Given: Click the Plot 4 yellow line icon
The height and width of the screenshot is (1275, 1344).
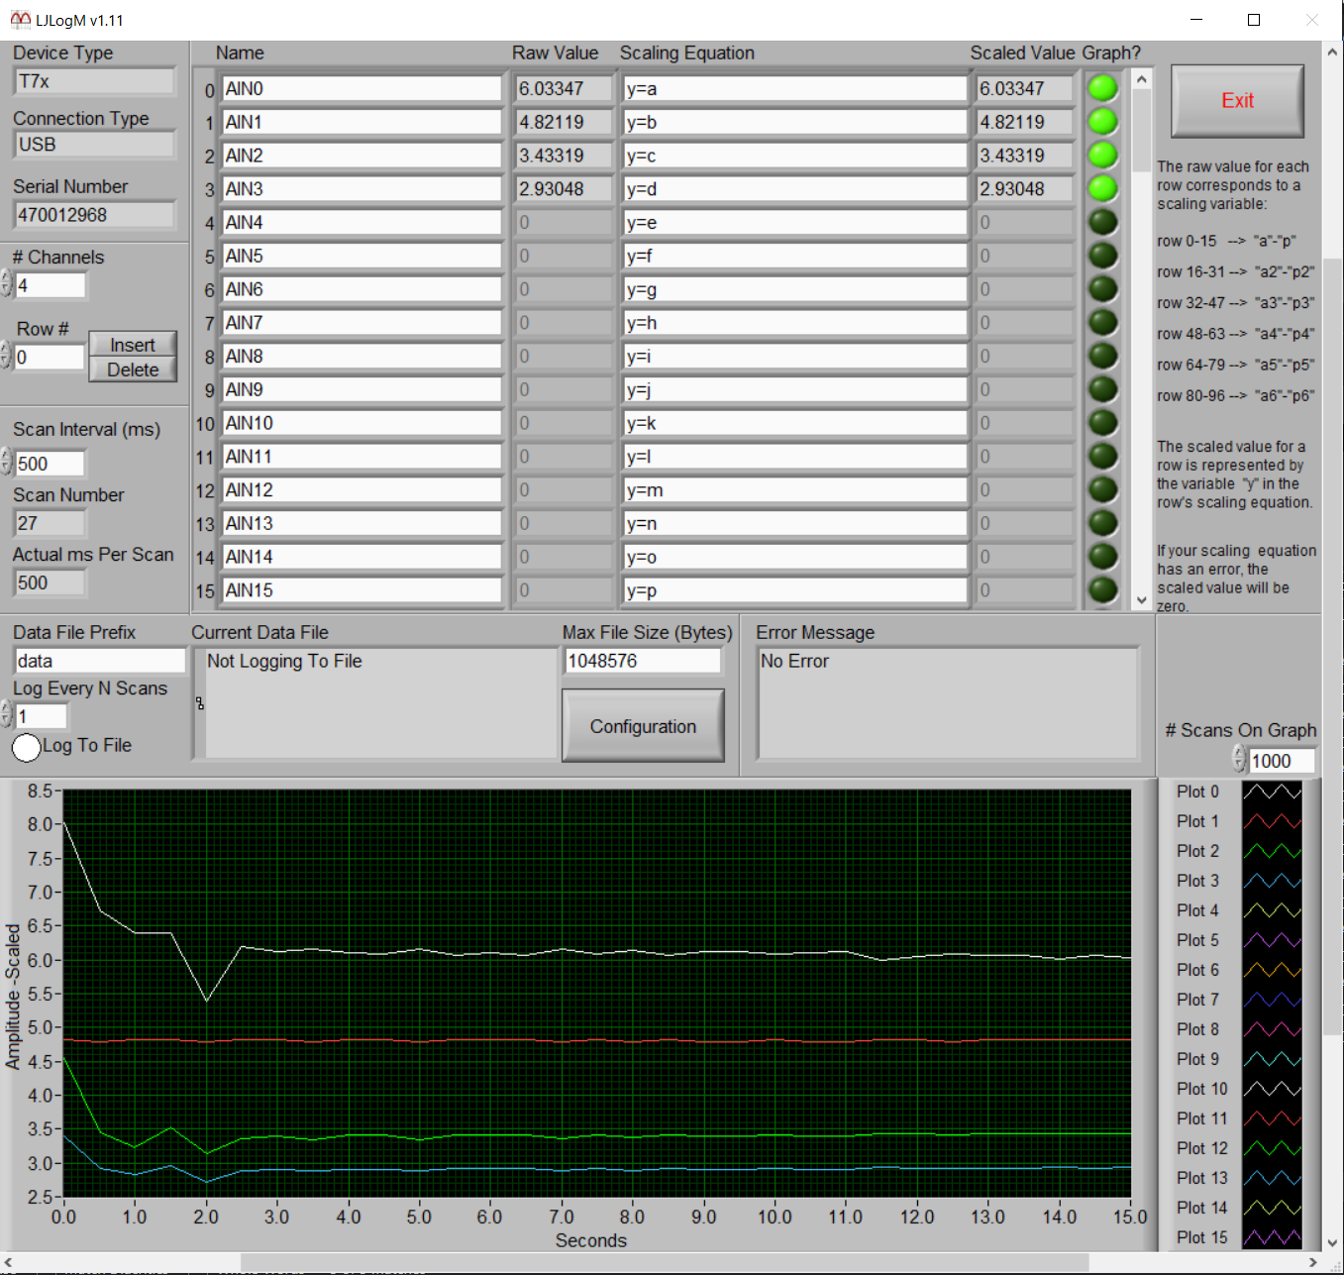Looking at the screenshot, I should coord(1272,910).
